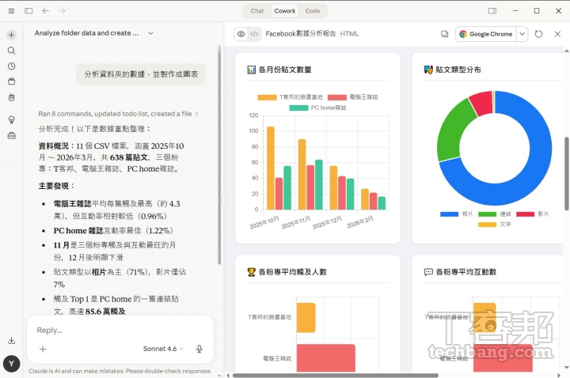Click the '主要發現：' heading text
The width and height of the screenshot is (570, 378).
click(x=56, y=186)
